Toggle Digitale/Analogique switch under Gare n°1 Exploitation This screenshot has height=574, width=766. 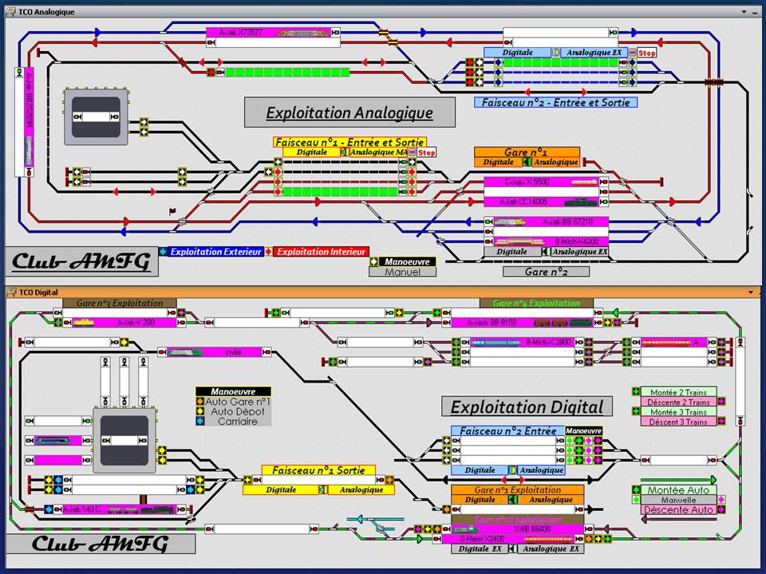click(x=512, y=499)
